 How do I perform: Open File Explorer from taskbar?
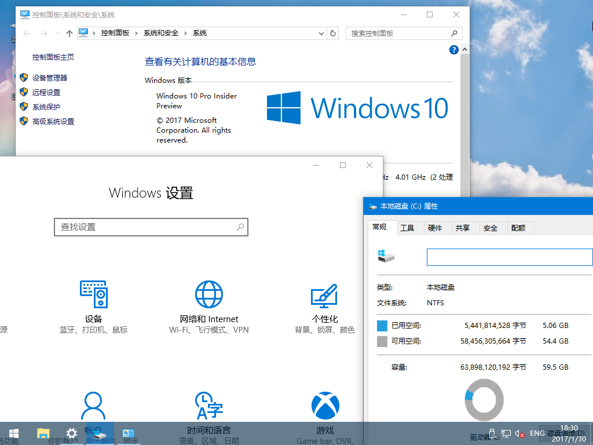pos(43,433)
